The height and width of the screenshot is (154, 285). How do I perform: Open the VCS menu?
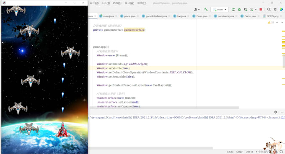click(117, 3)
